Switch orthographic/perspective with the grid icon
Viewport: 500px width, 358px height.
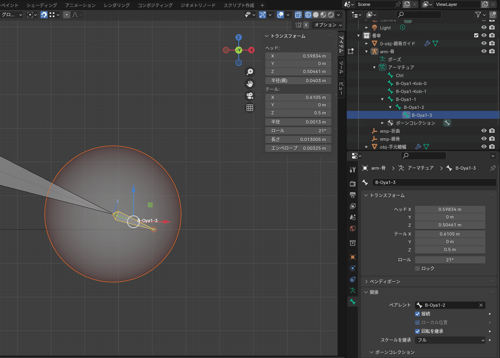tap(250, 108)
